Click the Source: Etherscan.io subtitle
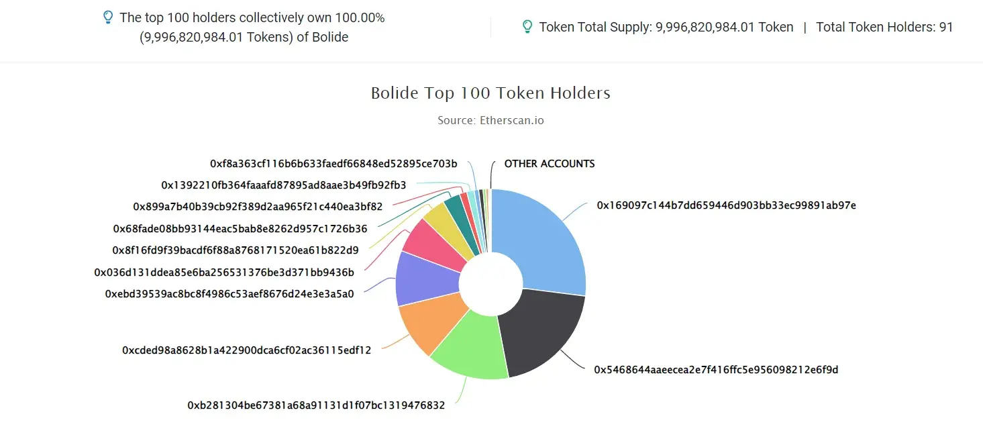Image resolution: width=983 pixels, height=445 pixels. coord(490,121)
